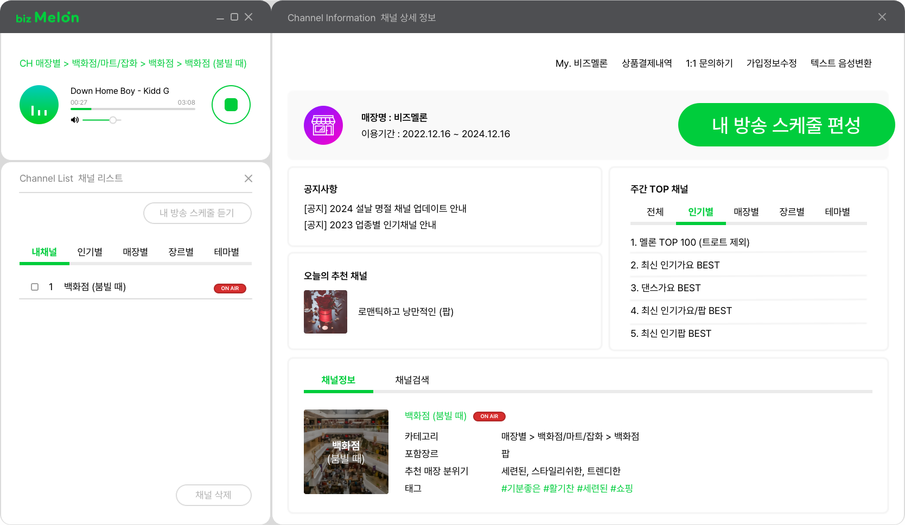Open 최신 인기가요/팝 BEST channel
This screenshot has height=525, width=905.
681,311
